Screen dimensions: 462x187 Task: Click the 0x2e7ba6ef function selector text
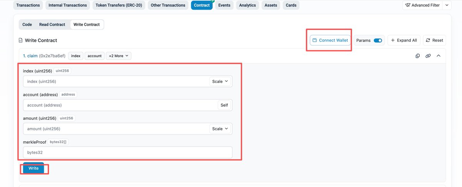(53, 56)
